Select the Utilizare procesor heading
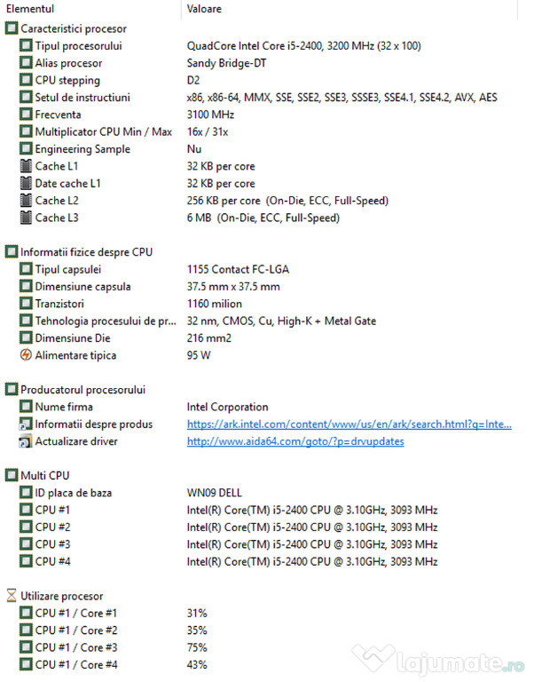The image size is (534, 682). [x=62, y=596]
